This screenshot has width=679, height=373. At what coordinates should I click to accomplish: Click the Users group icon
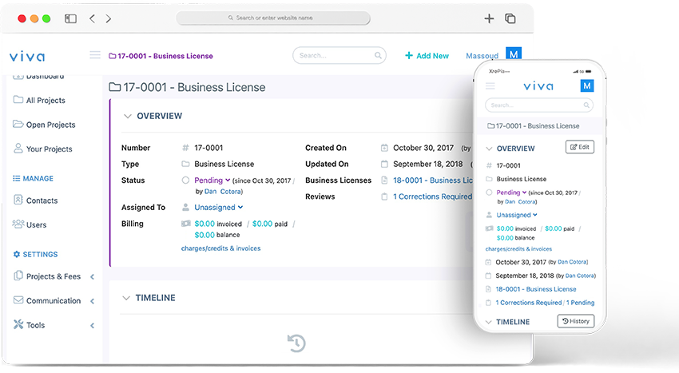pyautogui.click(x=18, y=224)
